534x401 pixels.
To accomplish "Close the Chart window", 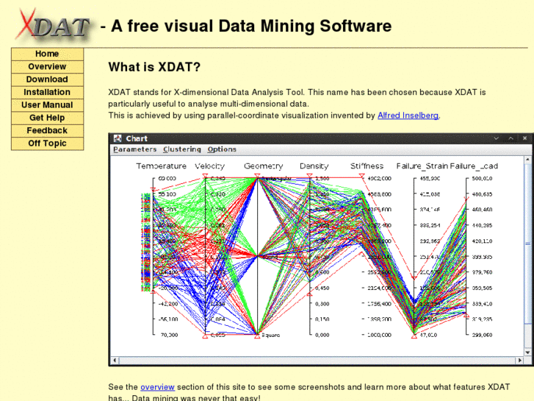I will click(524, 138).
